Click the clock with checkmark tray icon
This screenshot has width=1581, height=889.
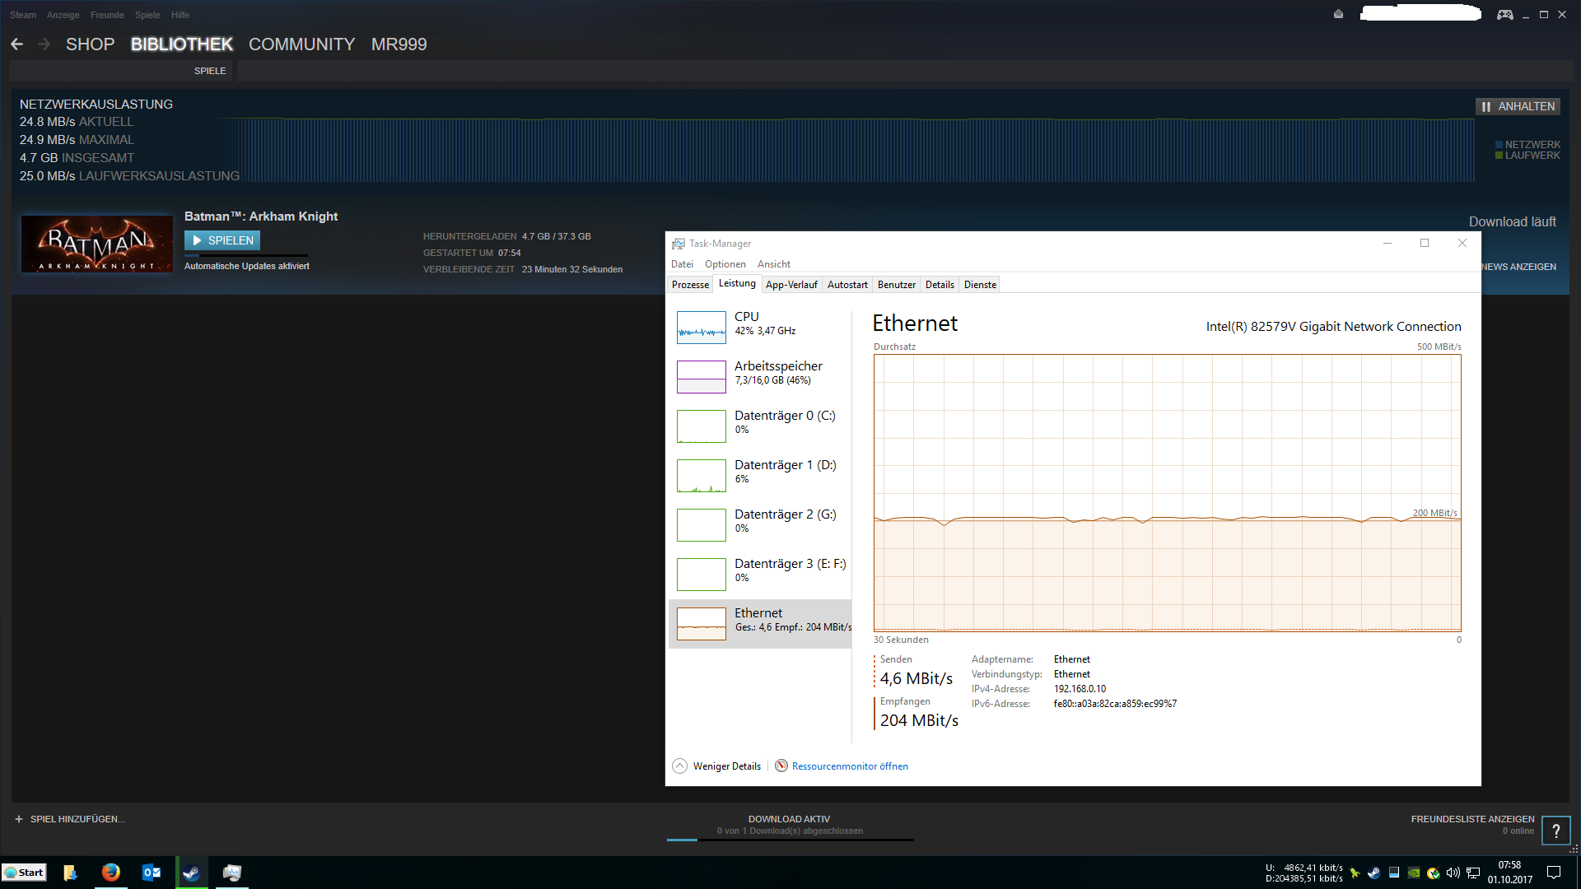click(x=1434, y=873)
